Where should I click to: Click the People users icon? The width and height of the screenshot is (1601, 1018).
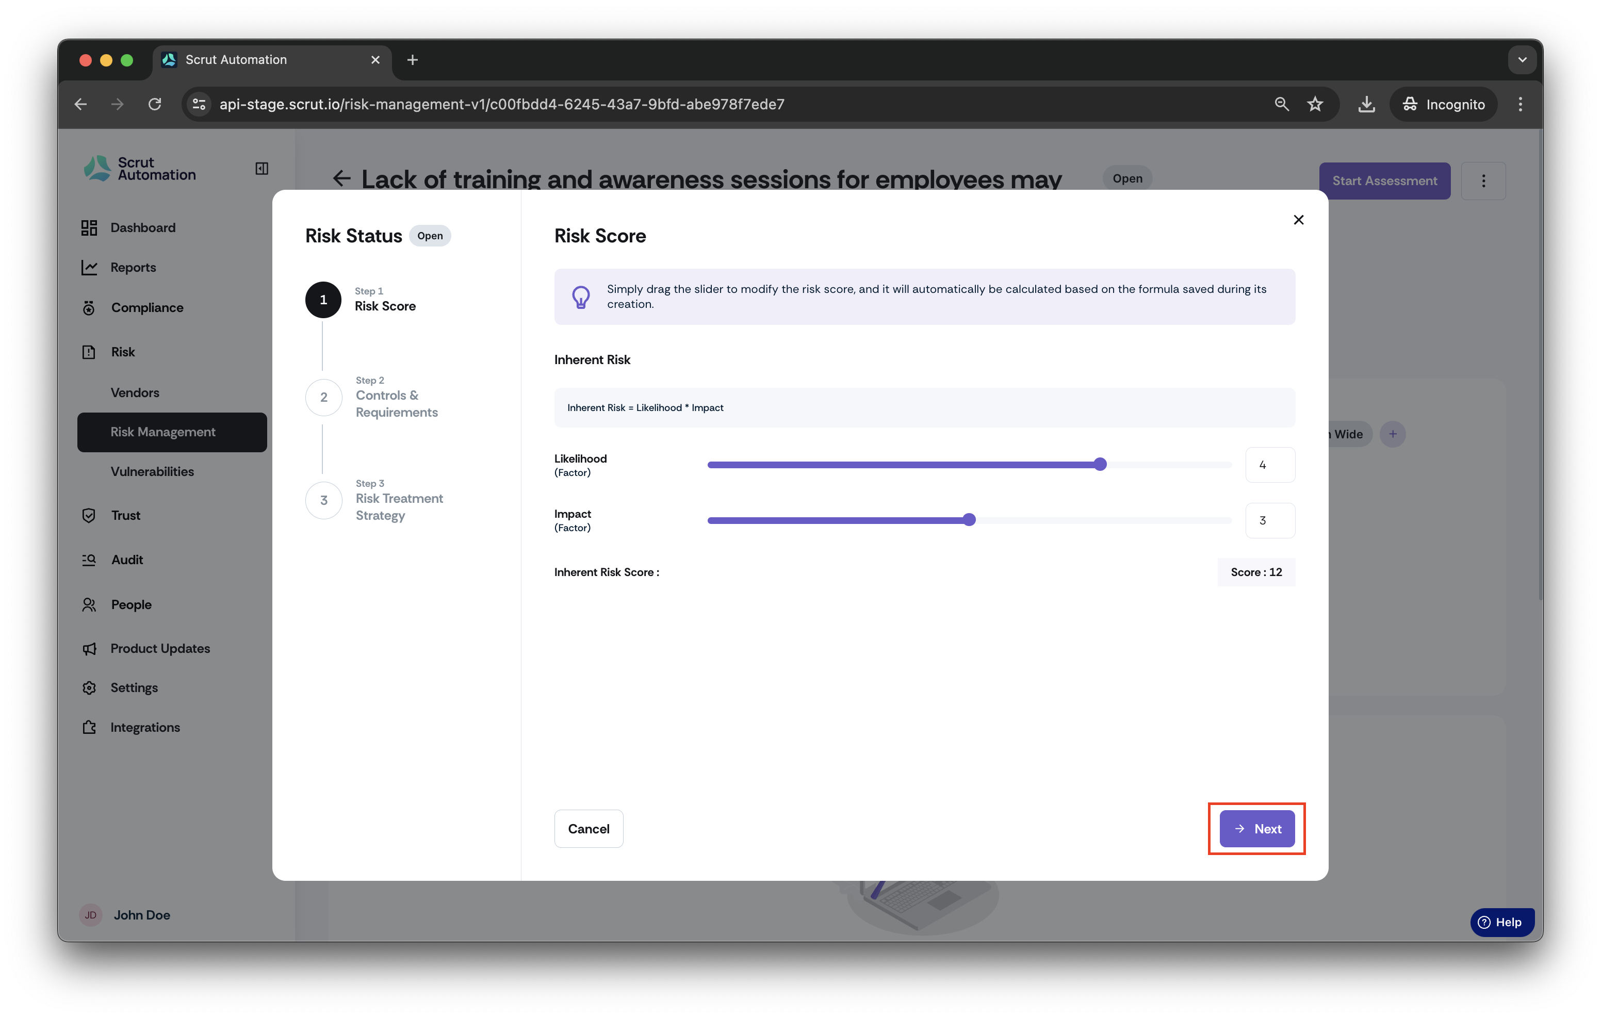(x=89, y=604)
